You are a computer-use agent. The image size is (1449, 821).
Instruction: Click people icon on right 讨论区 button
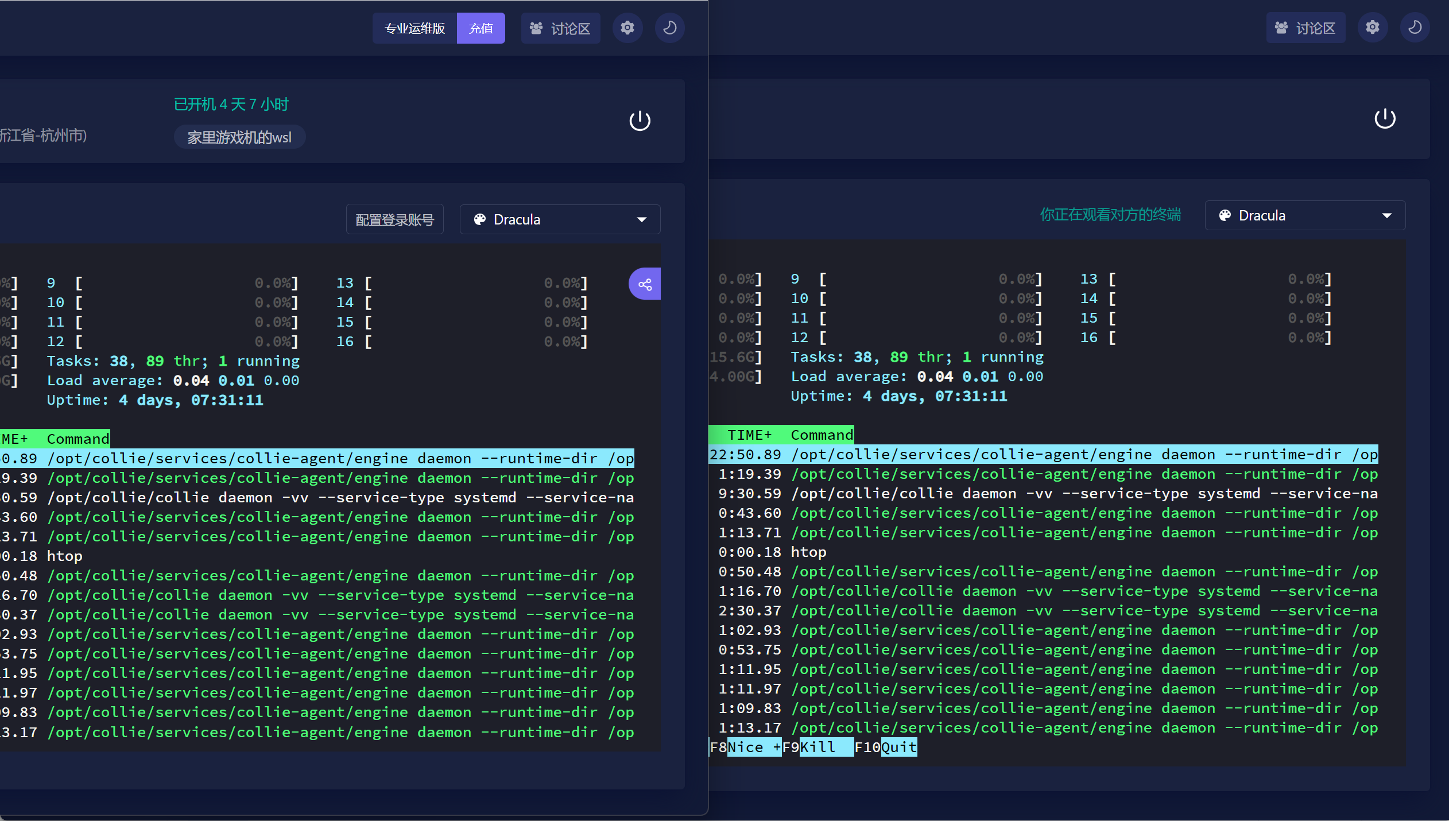(x=1281, y=28)
